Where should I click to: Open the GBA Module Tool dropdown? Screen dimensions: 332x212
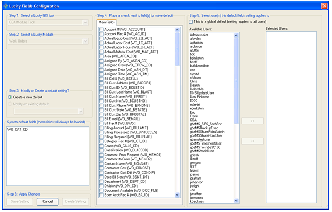[x=86, y=22]
